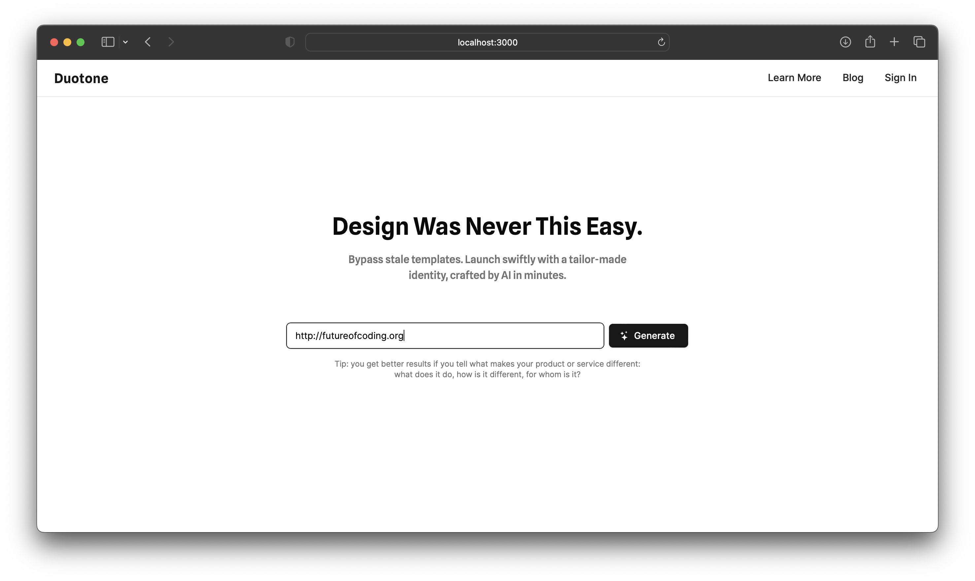Click the Duotone logo icon
This screenshot has height=581, width=975.
coord(82,77)
